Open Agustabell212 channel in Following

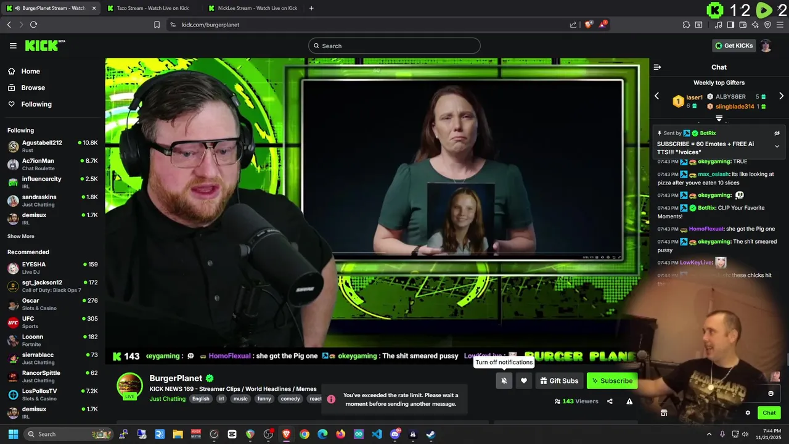click(52, 146)
